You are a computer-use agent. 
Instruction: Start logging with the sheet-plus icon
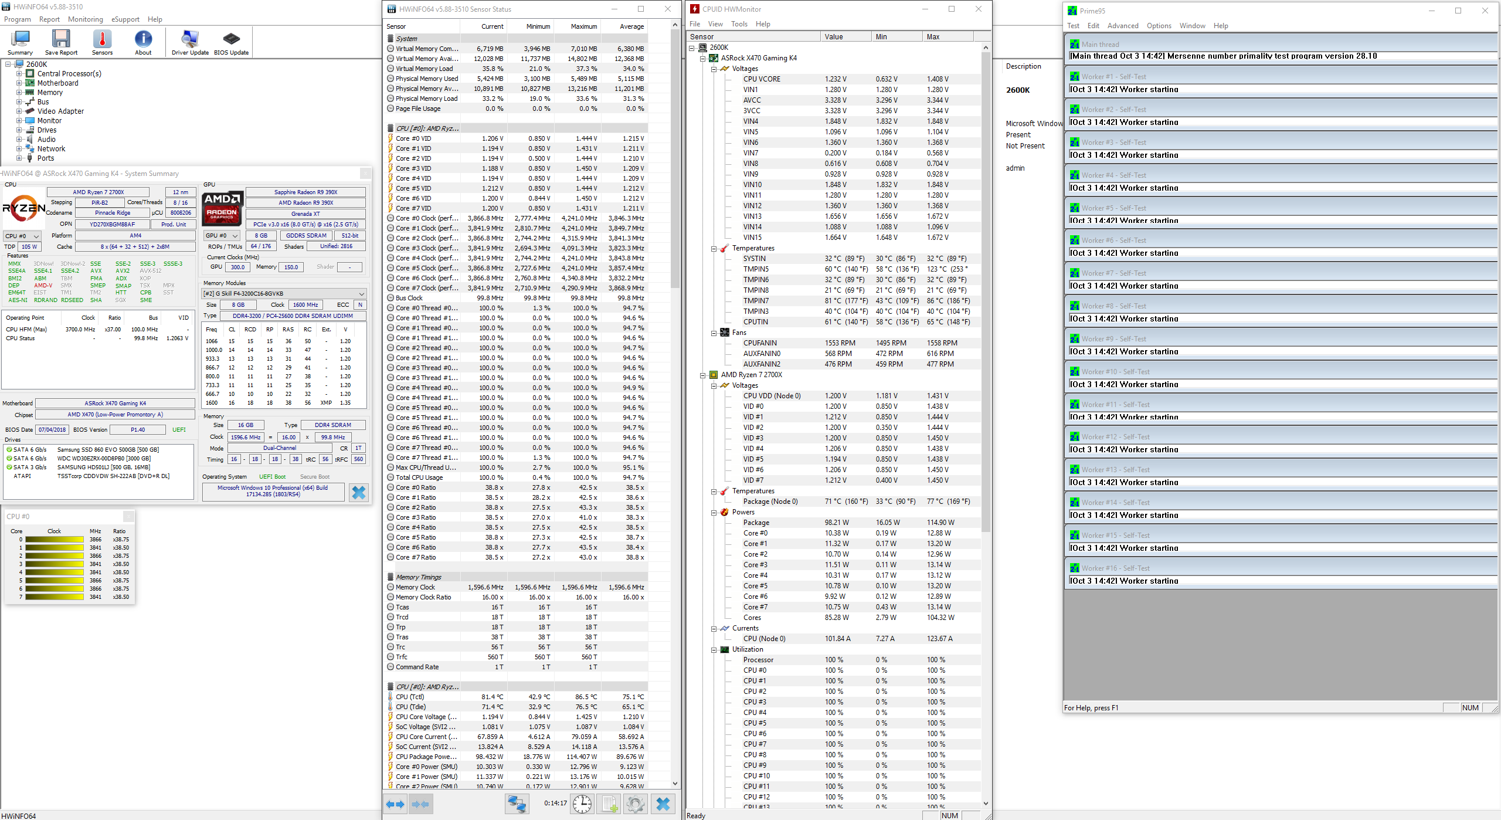pos(609,804)
